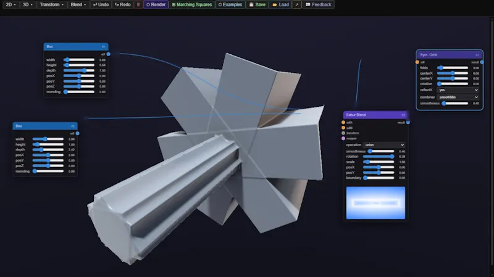Image resolution: width=494 pixels, height=277 pixels.
Task: Toggle the Marching Squares button
Action: click(191, 4)
